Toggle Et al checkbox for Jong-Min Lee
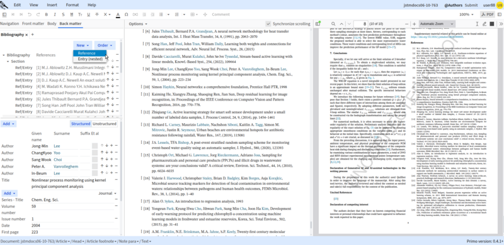 pyautogui.click(x=94, y=146)
